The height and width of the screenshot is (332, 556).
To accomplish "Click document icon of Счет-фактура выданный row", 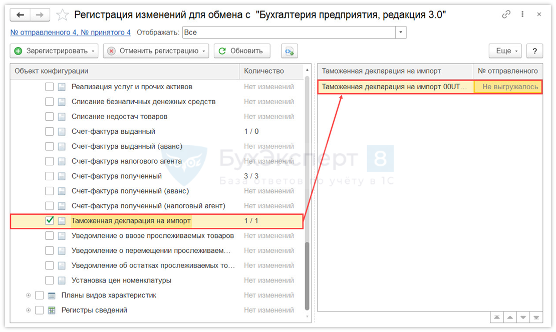I will pyautogui.click(x=62, y=132).
